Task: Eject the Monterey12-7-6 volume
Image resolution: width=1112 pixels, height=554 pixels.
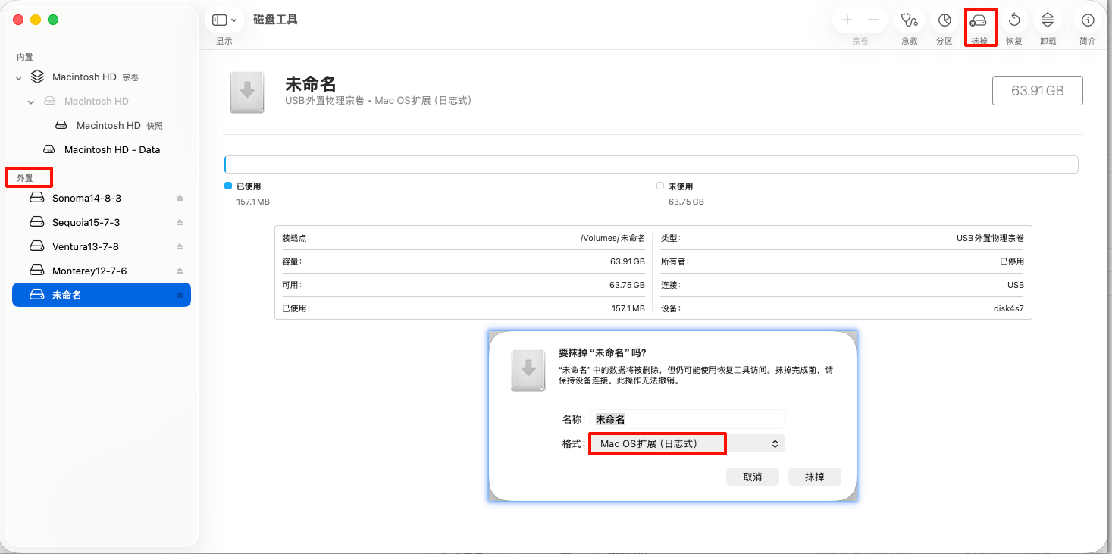Action: [x=180, y=271]
